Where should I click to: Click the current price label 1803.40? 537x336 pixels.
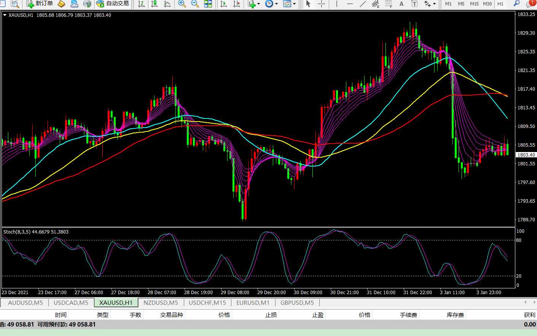526,155
